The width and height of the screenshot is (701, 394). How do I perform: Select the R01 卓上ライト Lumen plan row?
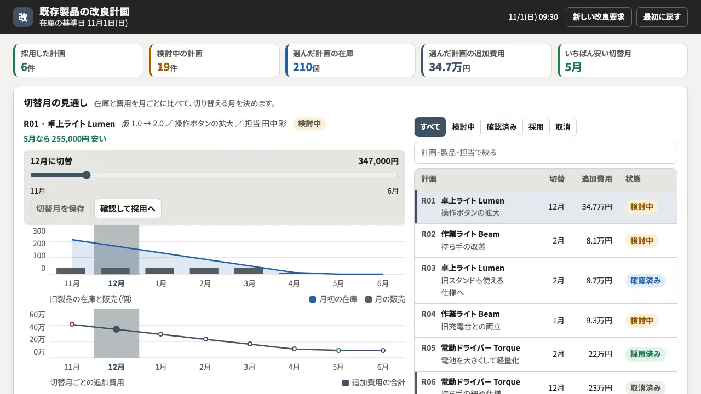tap(545, 207)
